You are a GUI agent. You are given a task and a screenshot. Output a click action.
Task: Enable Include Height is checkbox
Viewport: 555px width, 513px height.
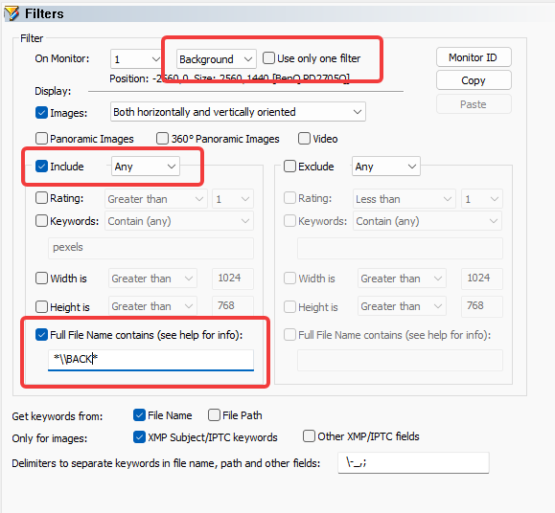pos(41,306)
